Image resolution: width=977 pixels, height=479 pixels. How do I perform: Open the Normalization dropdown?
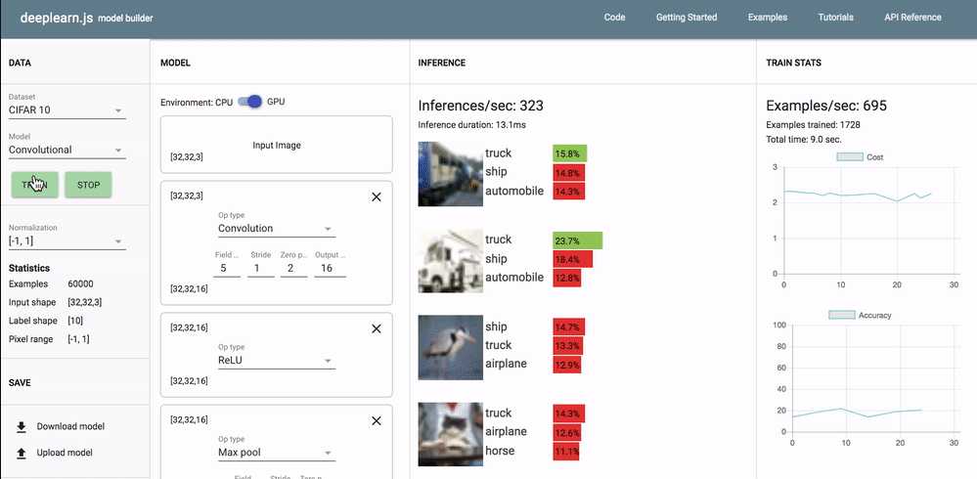pos(67,241)
